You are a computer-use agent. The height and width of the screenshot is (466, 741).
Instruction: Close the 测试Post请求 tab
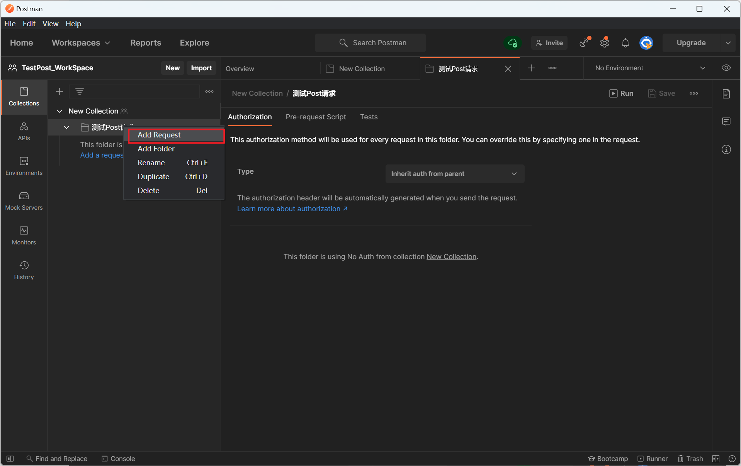508,69
